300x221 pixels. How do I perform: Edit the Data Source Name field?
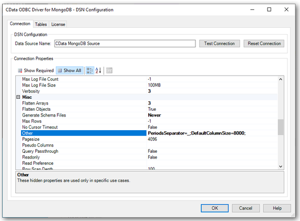pyautogui.click(x=125, y=44)
